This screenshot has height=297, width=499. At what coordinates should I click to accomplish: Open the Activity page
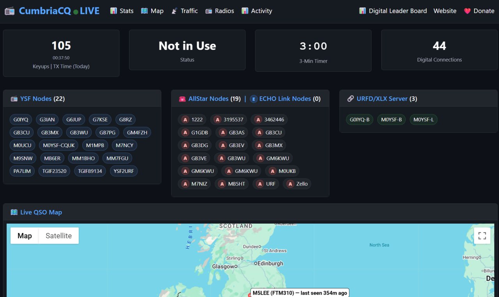(x=257, y=11)
